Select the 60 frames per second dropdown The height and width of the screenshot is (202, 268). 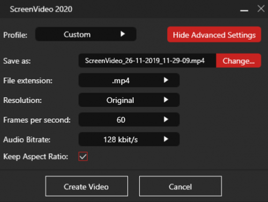pyautogui.click(x=129, y=119)
